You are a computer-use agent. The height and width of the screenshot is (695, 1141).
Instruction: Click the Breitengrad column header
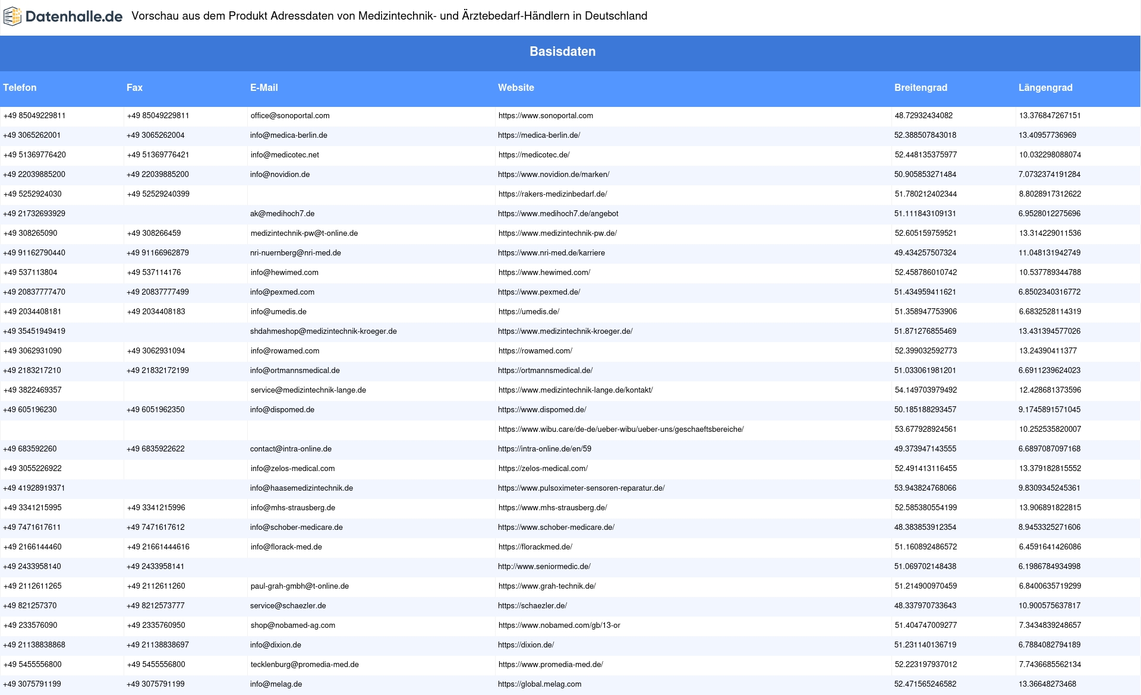(x=921, y=87)
